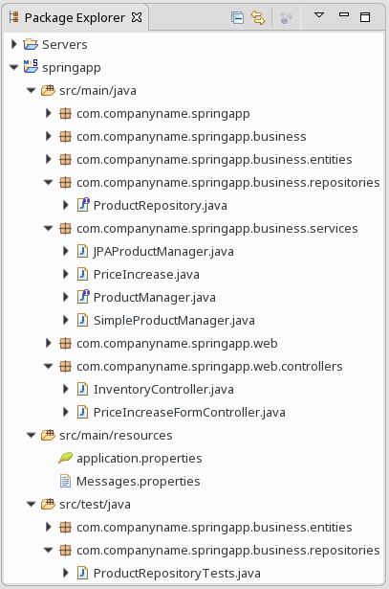389x589 pixels.
Task: Collapse the src/main/resources folder
Action: click(32, 436)
